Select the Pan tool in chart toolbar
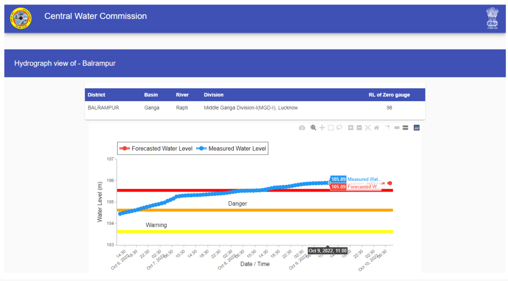The image size is (508, 281). (322, 128)
